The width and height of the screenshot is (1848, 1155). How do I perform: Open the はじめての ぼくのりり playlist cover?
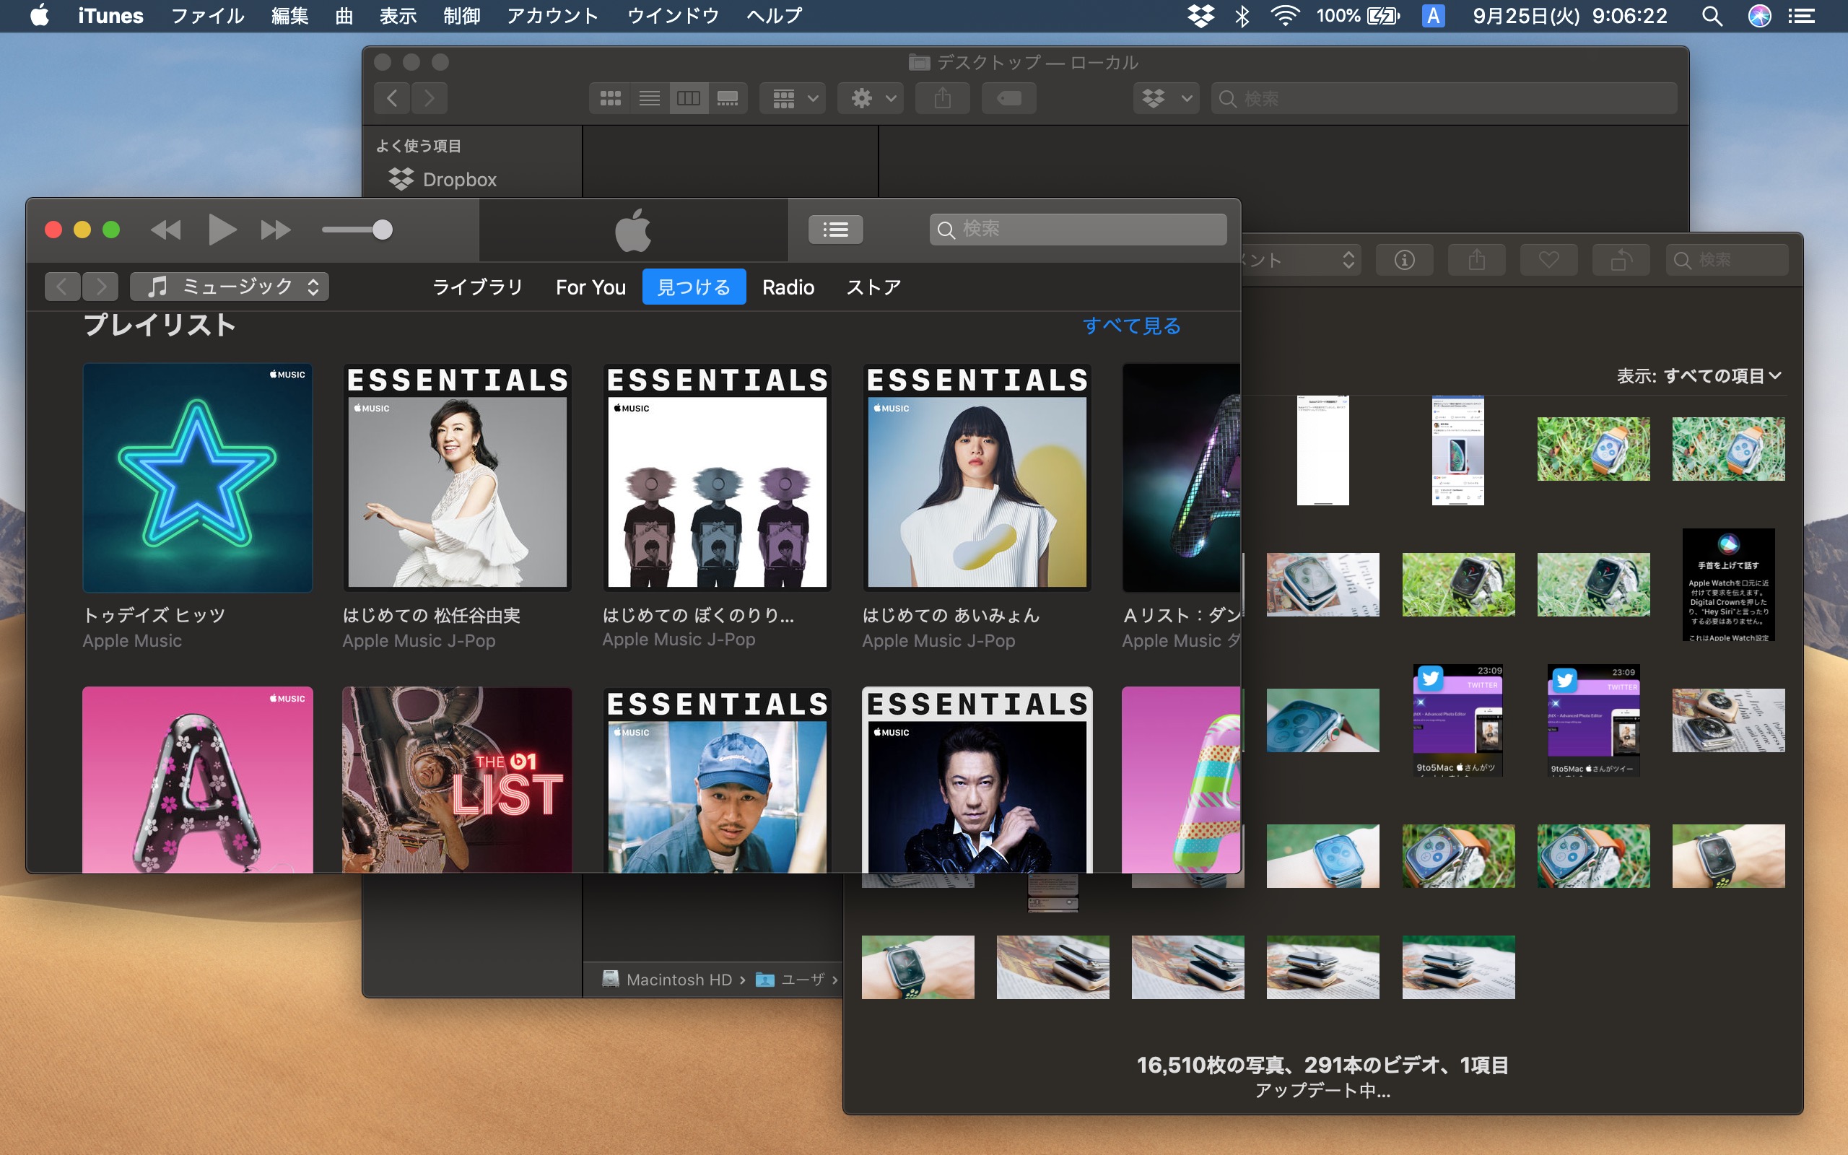[717, 477]
